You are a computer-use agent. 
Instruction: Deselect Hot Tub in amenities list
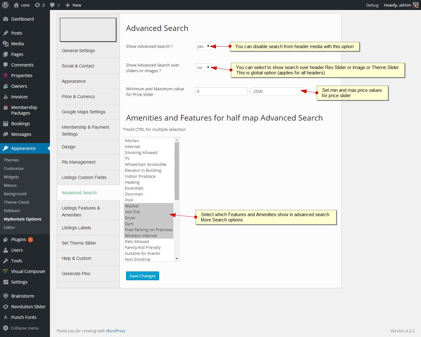pyautogui.click(x=132, y=212)
